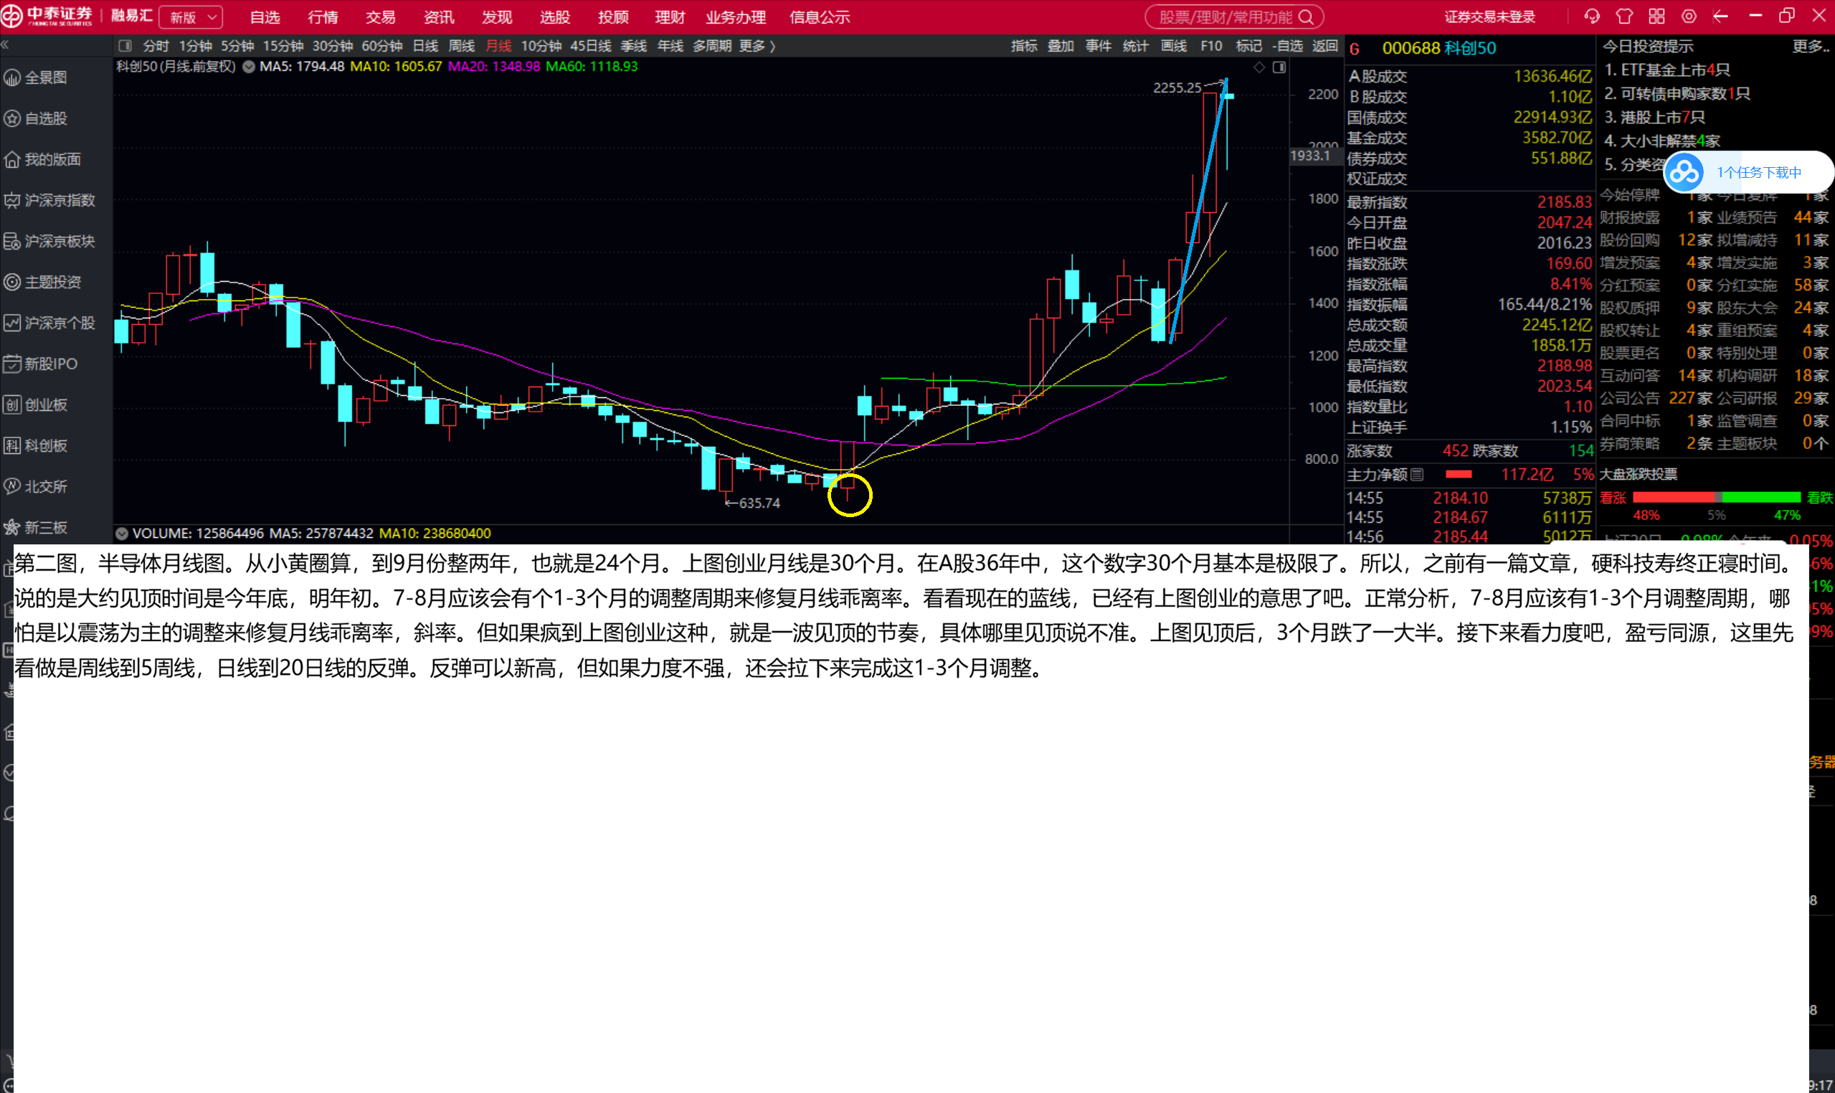Switch to the 日线 period tab

(x=425, y=46)
